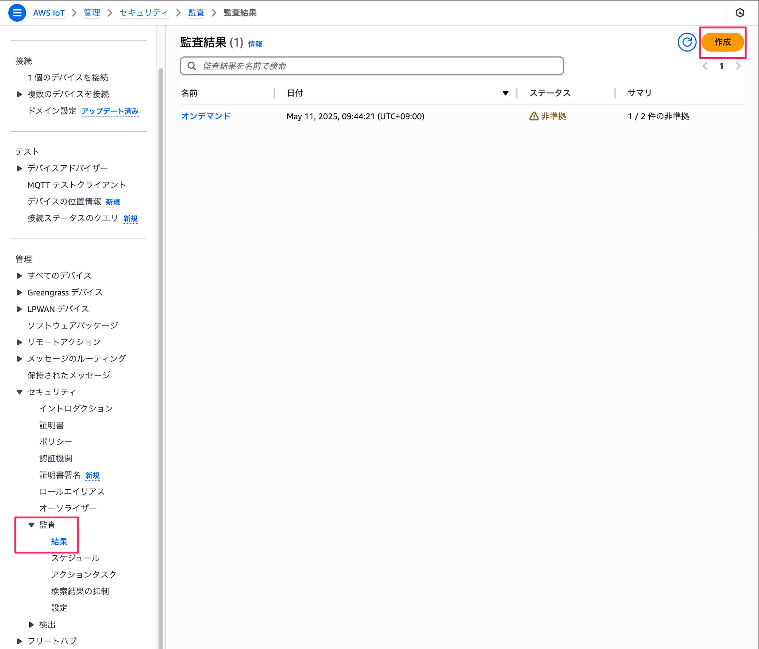Open アクションタスク under 監査
Image resolution: width=759 pixels, height=649 pixels.
[x=84, y=575]
